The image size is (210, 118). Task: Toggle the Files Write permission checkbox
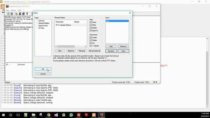pyautogui.click(x=91, y=25)
